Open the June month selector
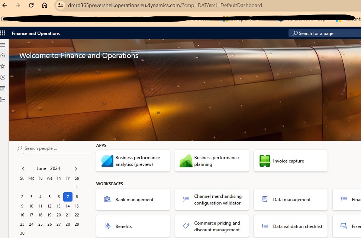This screenshot has height=238, width=361. [41, 168]
